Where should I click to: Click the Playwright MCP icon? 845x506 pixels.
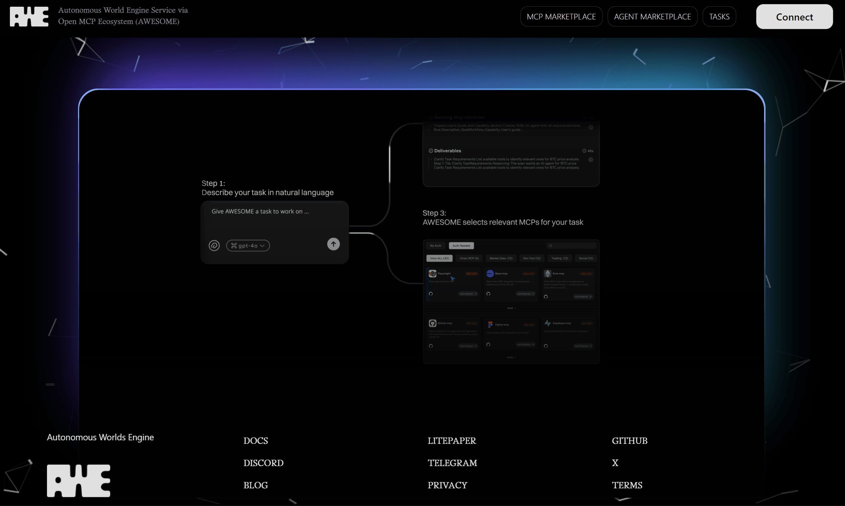pyautogui.click(x=432, y=274)
